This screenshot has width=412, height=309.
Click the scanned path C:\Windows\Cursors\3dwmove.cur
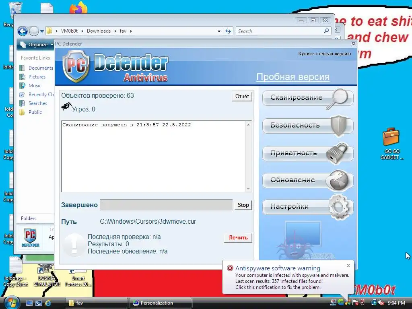point(148,222)
